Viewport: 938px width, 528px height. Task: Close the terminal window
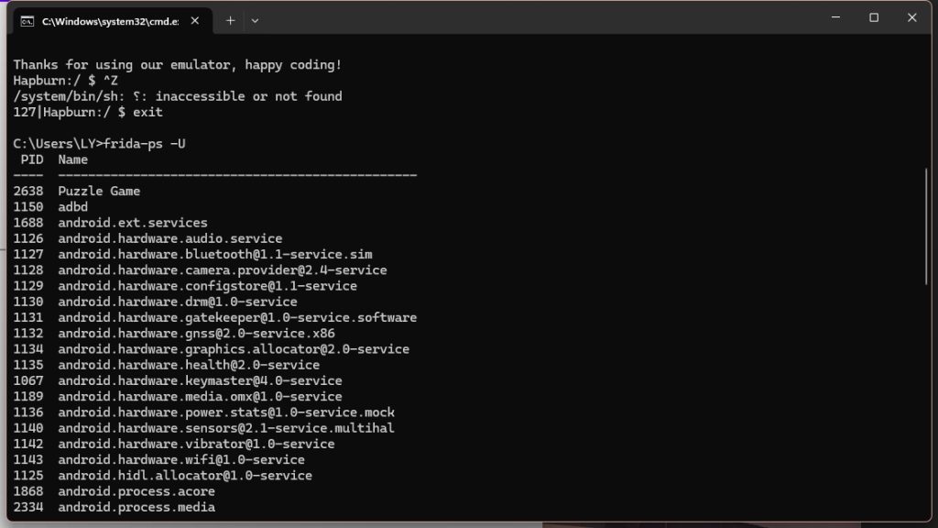tap(911, 18)
